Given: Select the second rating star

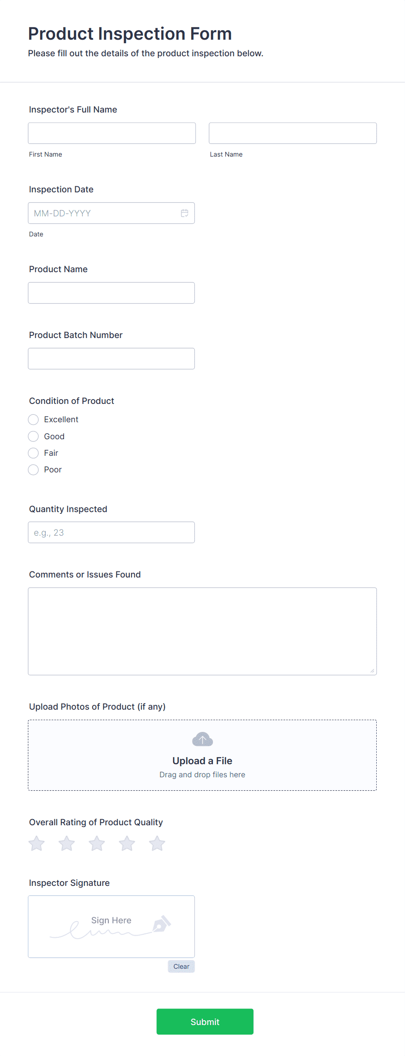Looking at the screenshot, I should coord(67,844).
